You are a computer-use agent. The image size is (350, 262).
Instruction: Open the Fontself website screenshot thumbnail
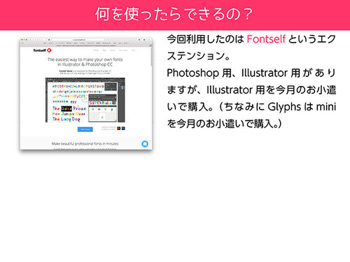86,93
